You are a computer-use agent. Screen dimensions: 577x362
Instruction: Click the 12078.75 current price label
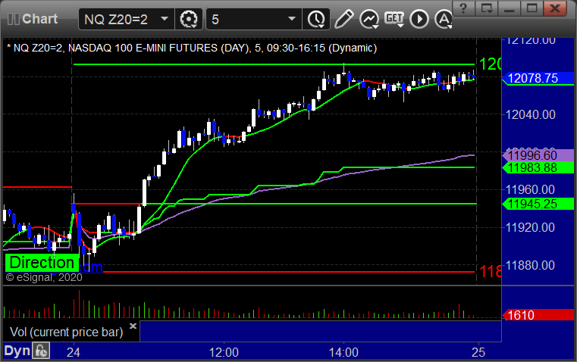(x=538, y=78)
